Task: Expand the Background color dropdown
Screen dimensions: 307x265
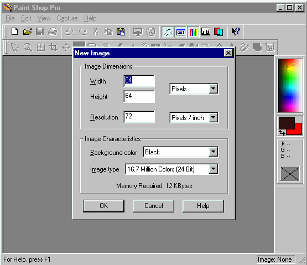Action: pyautogui.click(x=213, y=152)
